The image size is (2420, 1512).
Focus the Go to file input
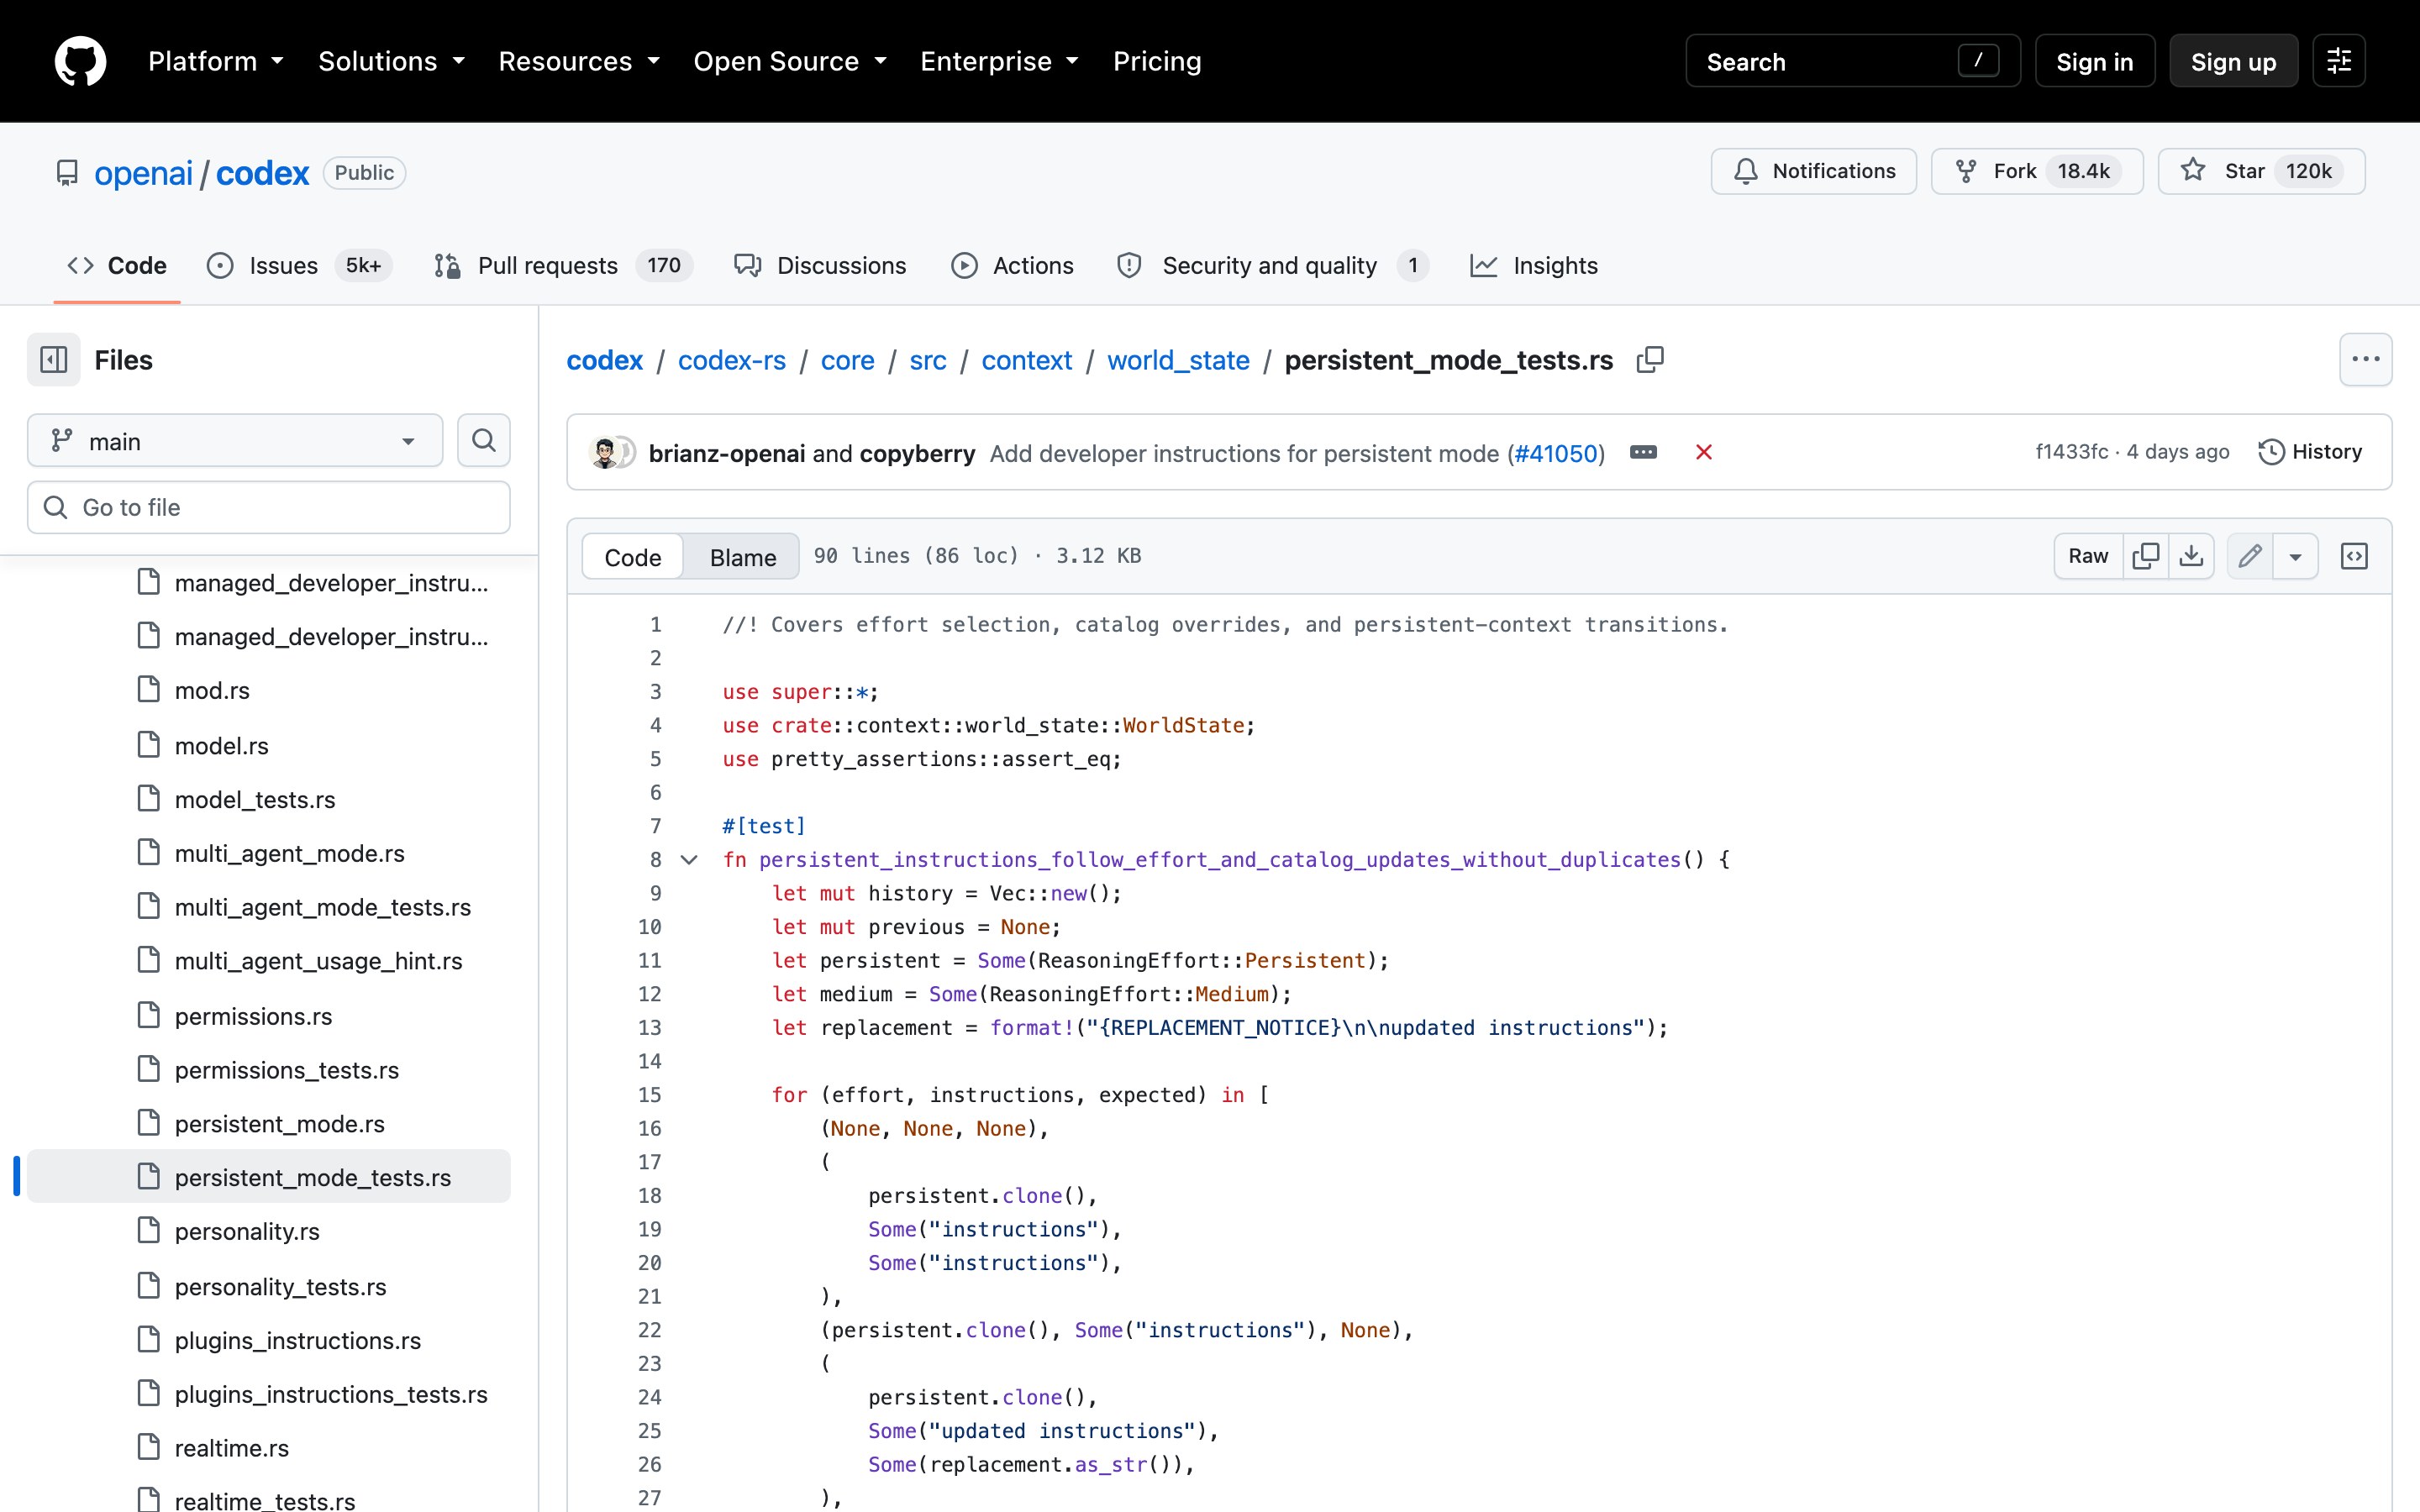pos(269,507)
